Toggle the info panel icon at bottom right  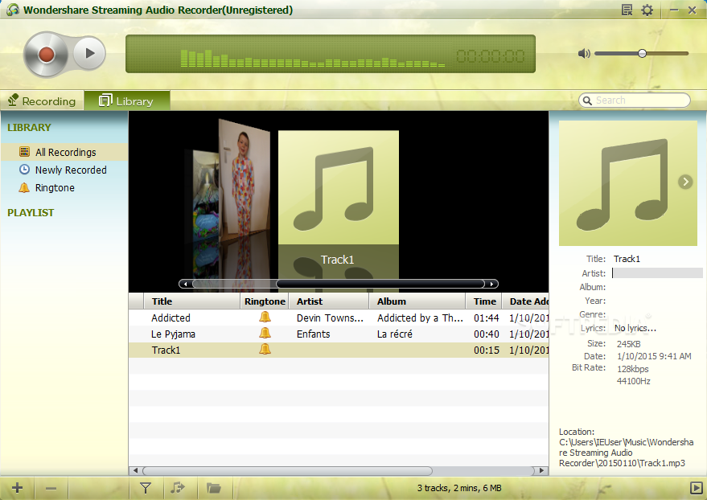pyautogui.click(x=697, y=488)
